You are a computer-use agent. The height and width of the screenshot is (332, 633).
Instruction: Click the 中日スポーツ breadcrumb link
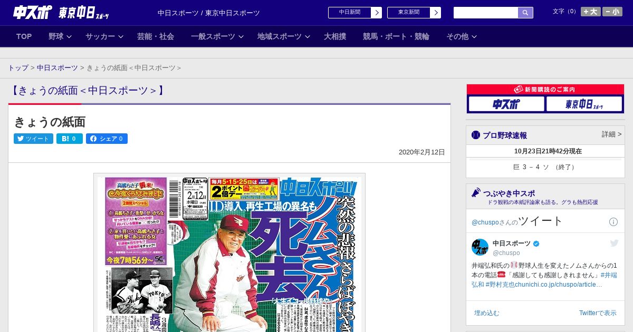click(x=57, y=68)
